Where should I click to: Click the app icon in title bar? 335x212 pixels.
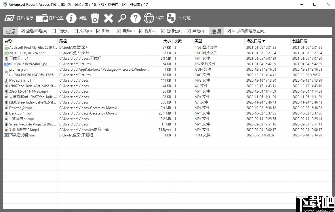point(5,4)
